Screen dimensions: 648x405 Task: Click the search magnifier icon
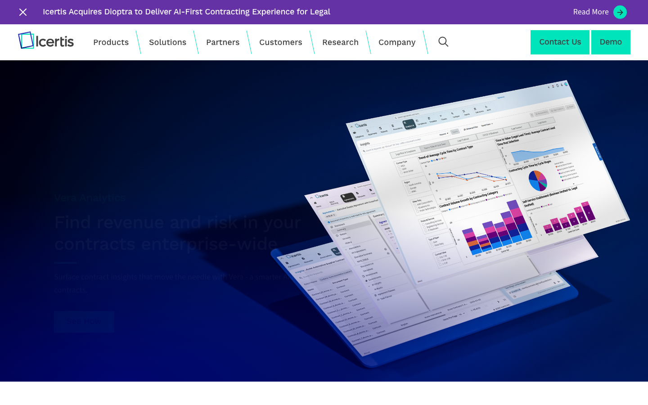(443, 42)
